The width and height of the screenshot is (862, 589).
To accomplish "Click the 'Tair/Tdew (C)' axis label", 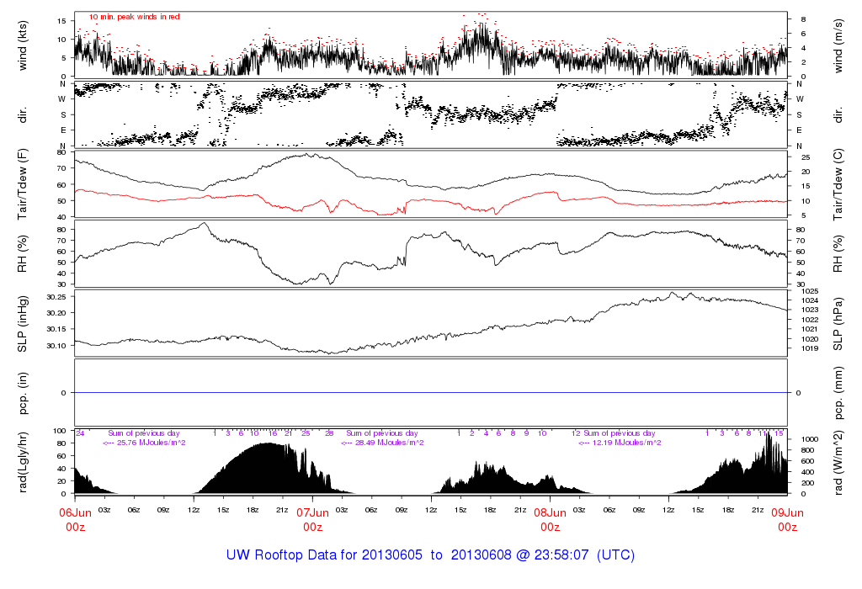I will 838,184.
